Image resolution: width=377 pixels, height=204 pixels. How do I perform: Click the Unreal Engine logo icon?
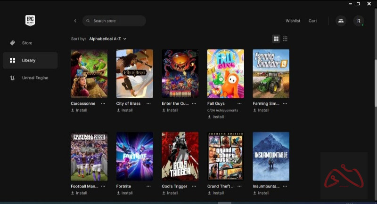[13, 78]
